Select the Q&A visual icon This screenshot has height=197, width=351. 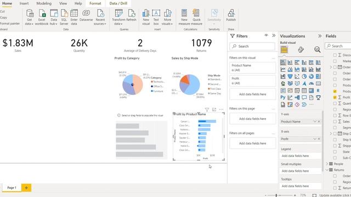pos(304,97)
